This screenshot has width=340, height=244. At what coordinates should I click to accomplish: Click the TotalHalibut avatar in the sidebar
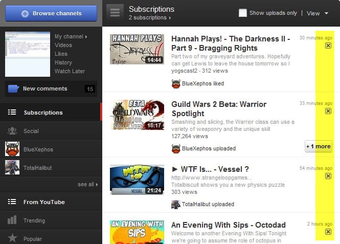12,167
